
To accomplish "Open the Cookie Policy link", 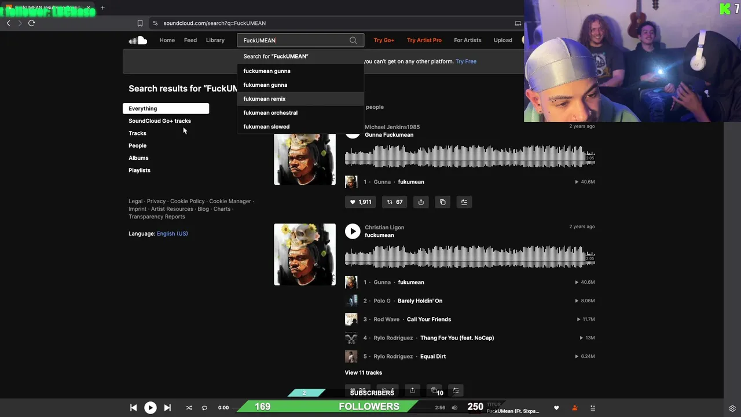I will click(188, 201).
